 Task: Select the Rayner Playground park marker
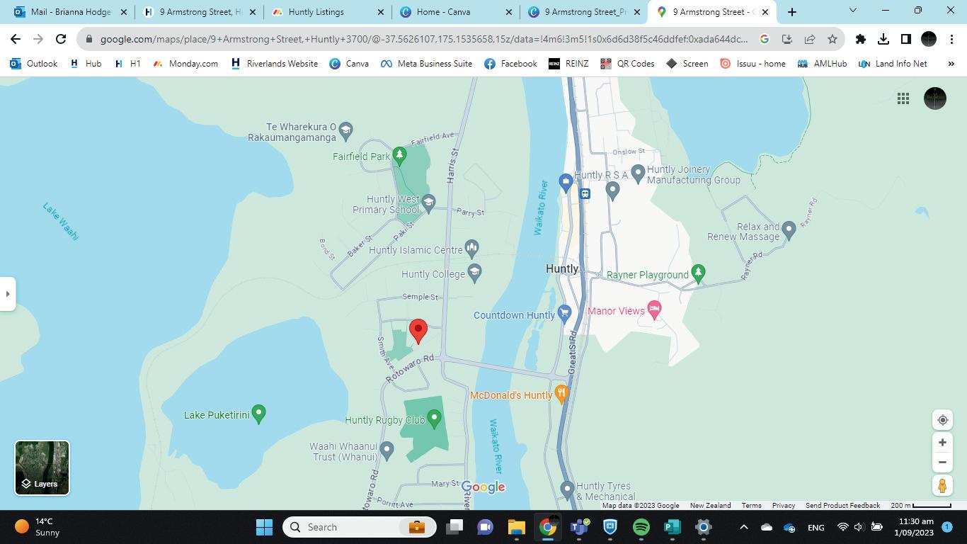coord(698,273)
